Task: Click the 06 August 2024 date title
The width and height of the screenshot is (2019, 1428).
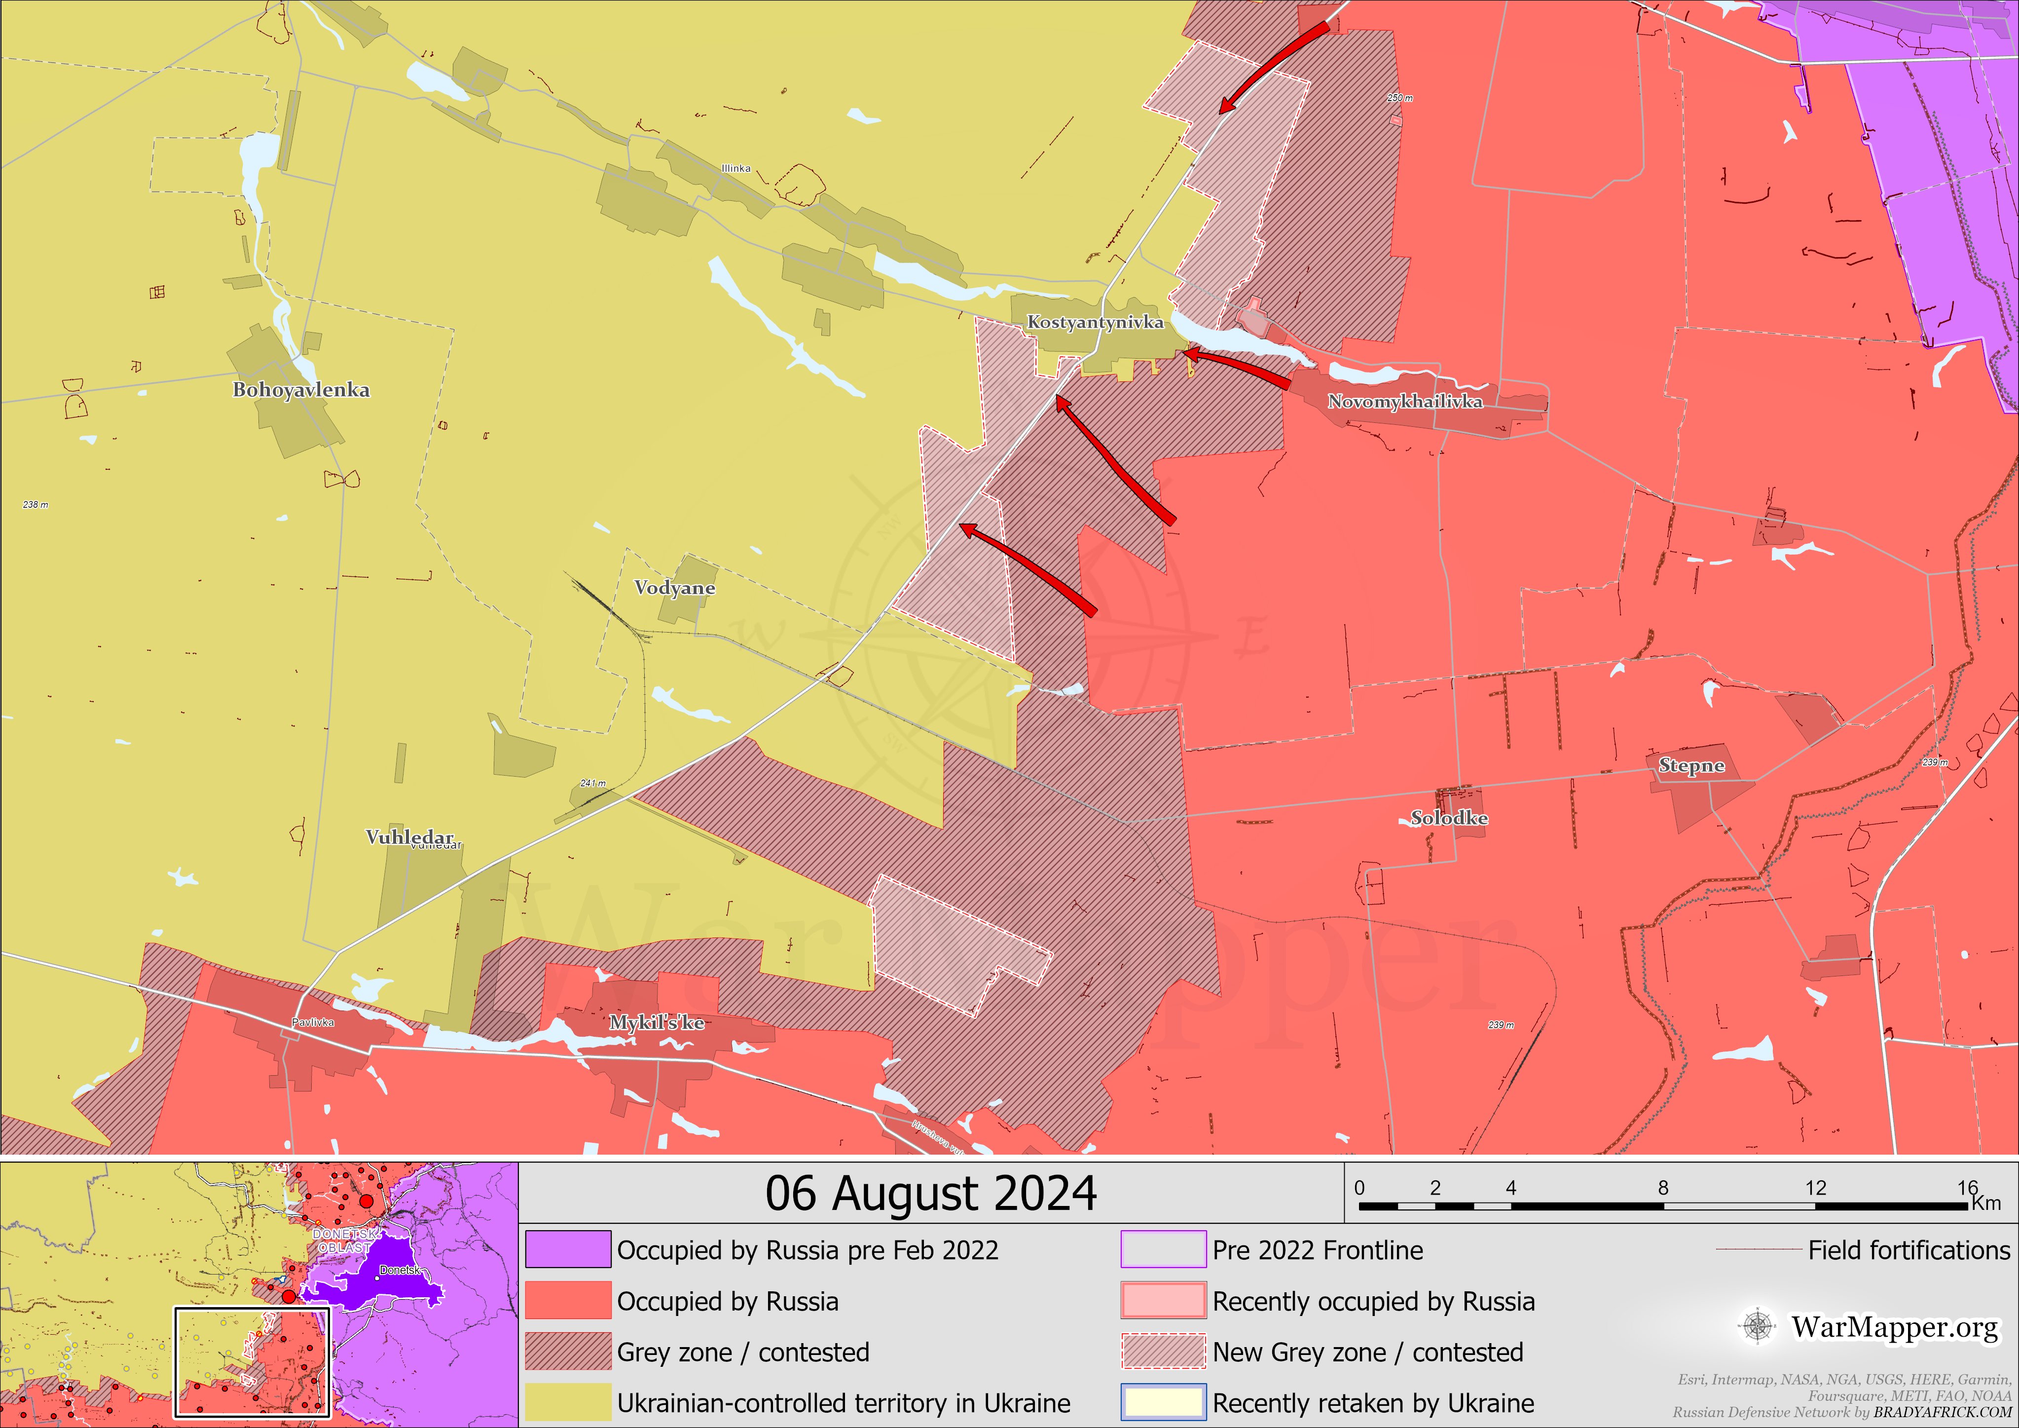Action: [x=930, y=1194]
